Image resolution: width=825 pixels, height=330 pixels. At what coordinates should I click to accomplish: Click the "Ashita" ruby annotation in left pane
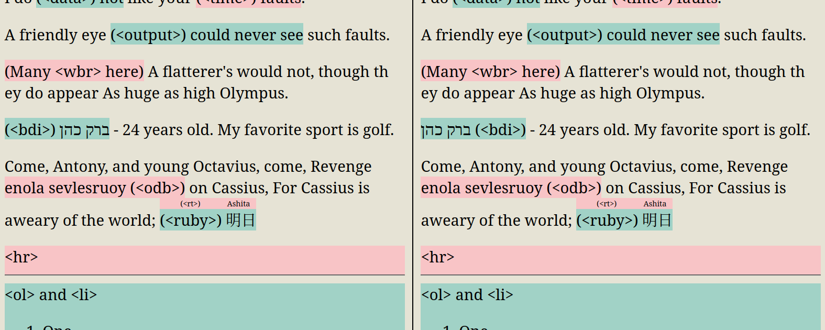point(238,204)
